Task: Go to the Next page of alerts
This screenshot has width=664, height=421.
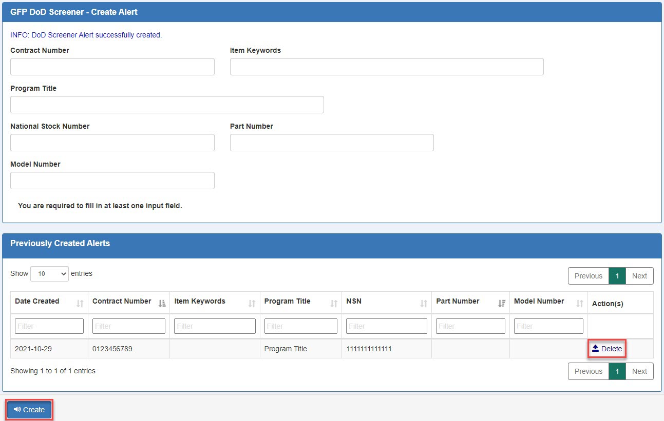Action: [639, 275]
